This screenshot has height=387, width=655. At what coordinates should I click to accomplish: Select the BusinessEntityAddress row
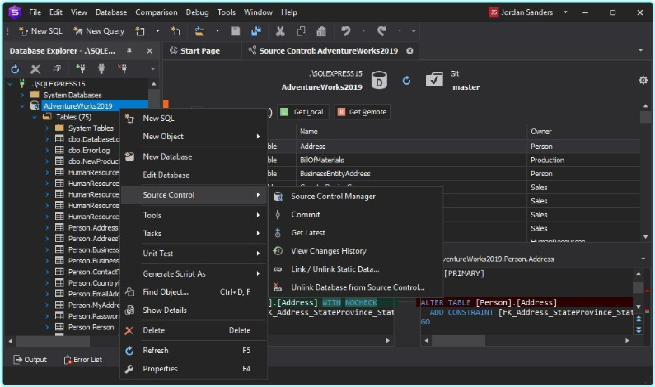(453, 174)
